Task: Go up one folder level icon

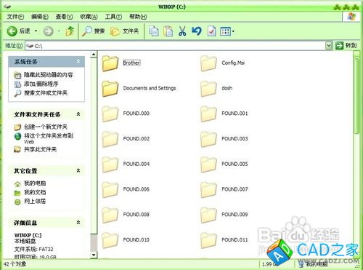Action: click(x=70, y=31)
